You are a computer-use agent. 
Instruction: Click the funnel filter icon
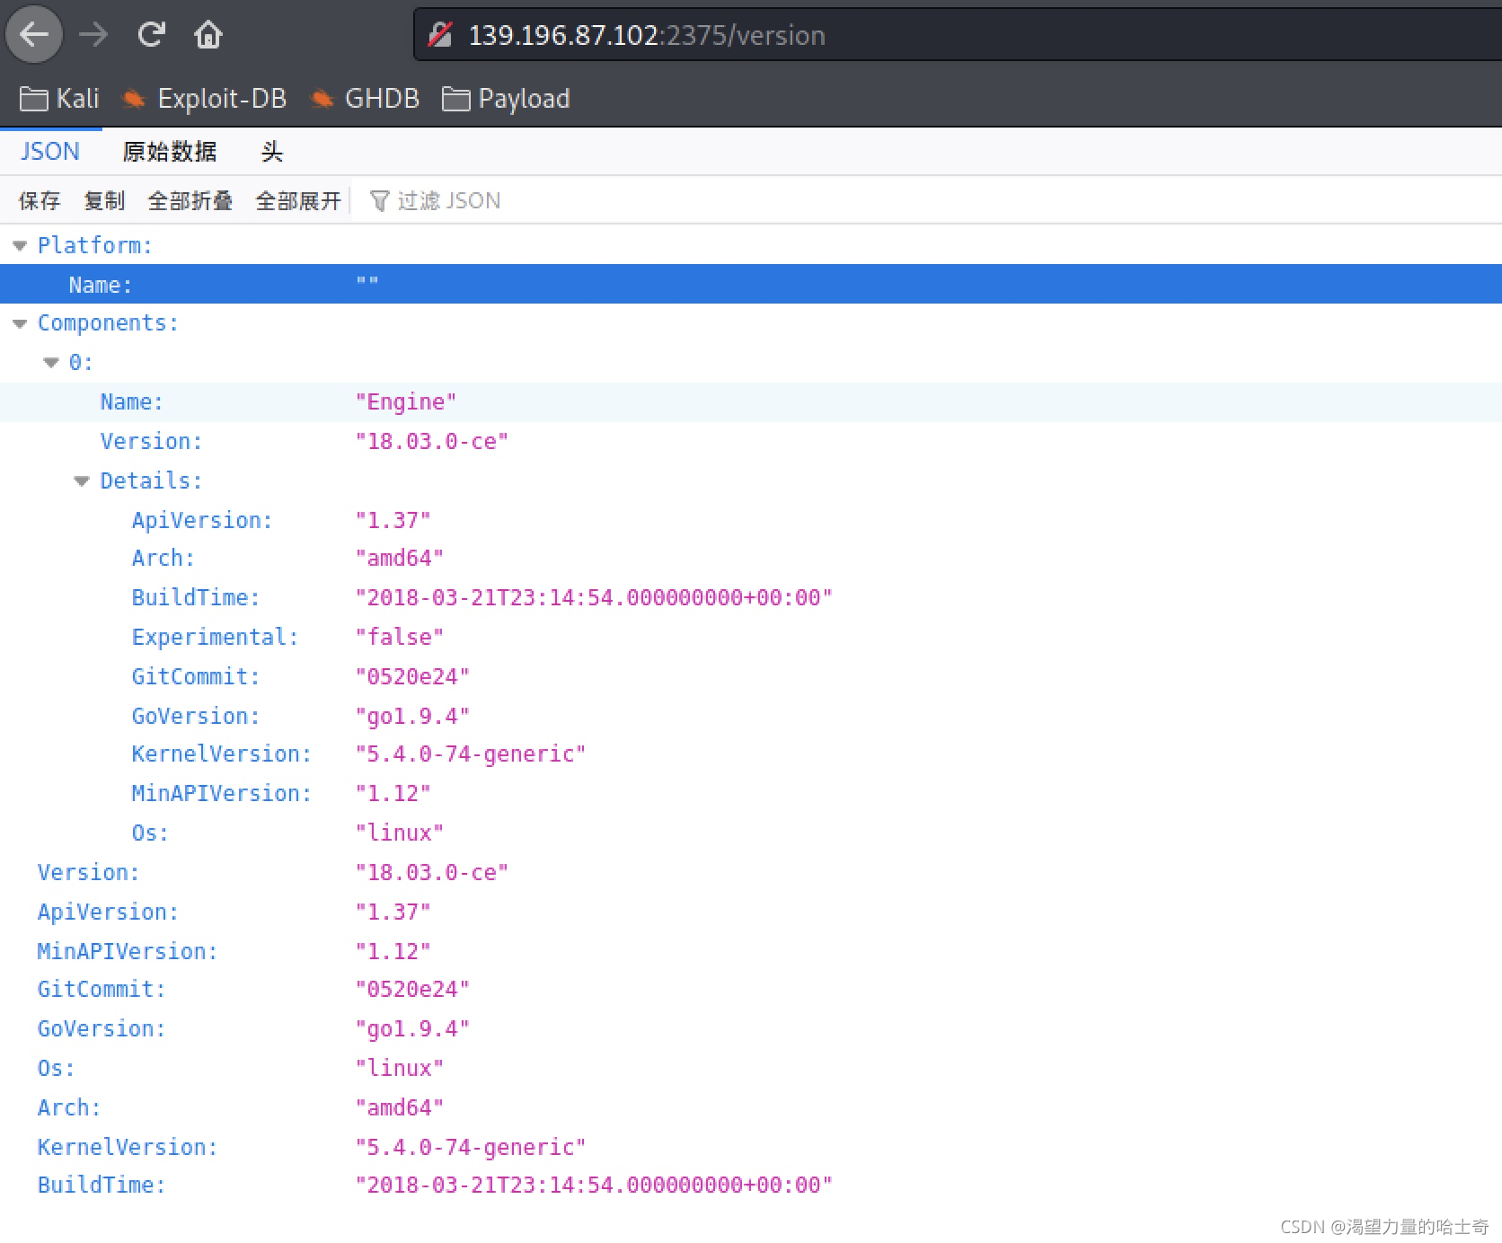tap(379, 201)
